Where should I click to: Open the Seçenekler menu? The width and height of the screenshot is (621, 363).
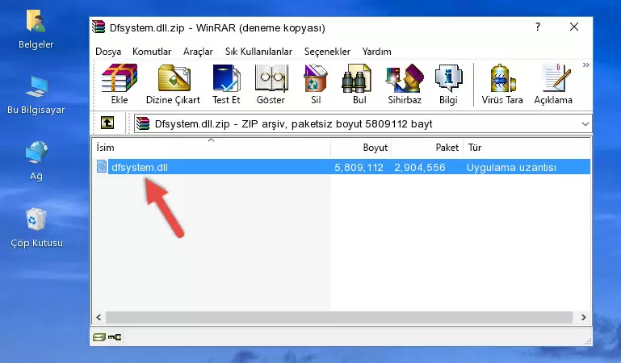327,52
